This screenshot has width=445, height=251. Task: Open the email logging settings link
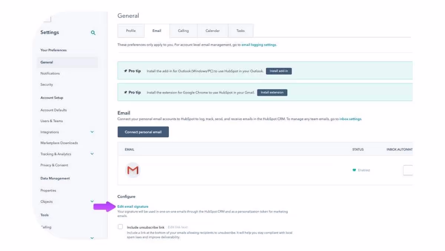point(259,45)
